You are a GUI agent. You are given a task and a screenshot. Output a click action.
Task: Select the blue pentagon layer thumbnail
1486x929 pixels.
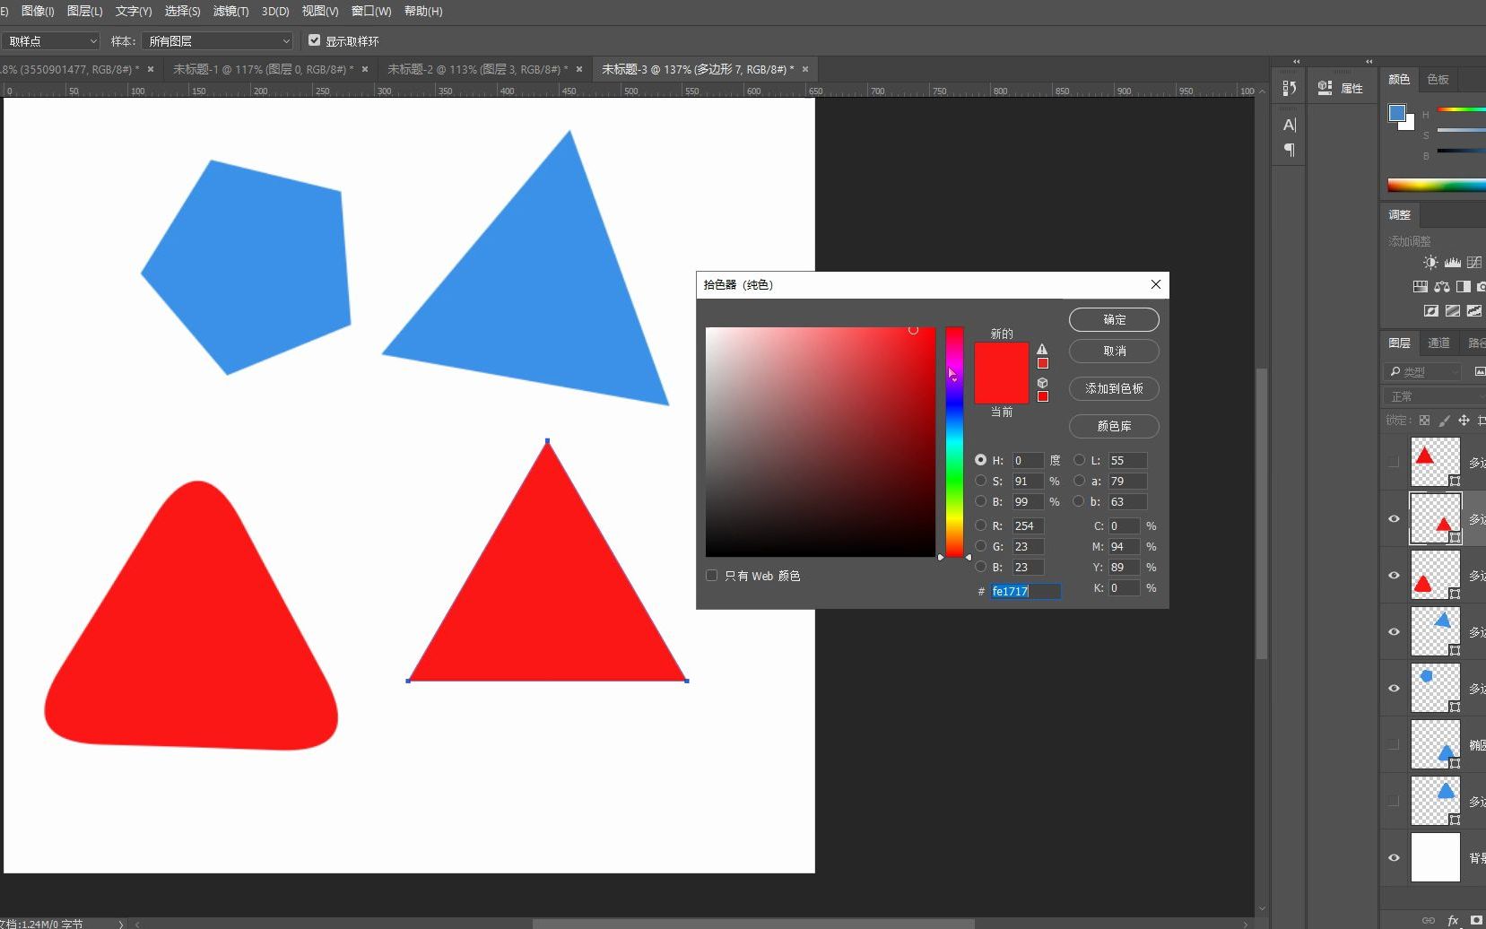pyautogui.click(x=1435, y=688)
